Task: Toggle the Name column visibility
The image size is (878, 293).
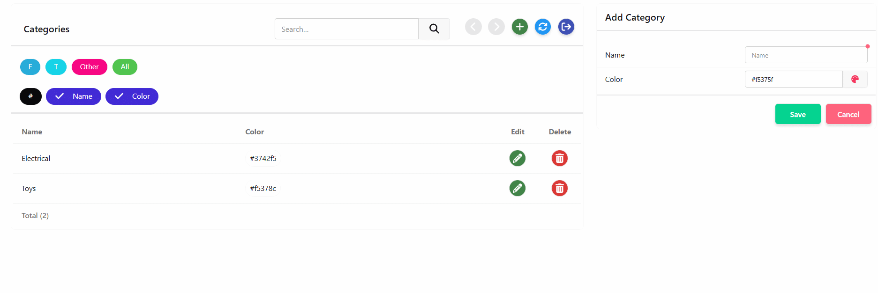Action: click(74, 96)
